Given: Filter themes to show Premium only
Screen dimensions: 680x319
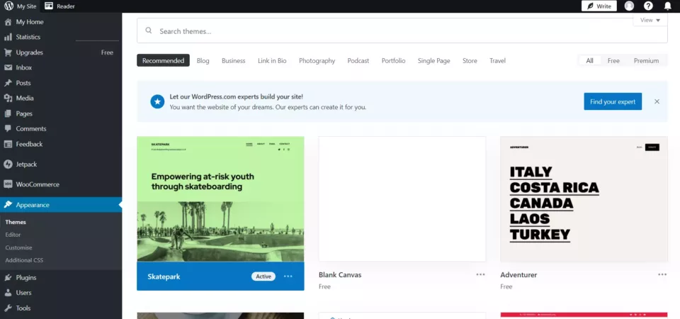Looking at the screenshot, I should [646, 61].
